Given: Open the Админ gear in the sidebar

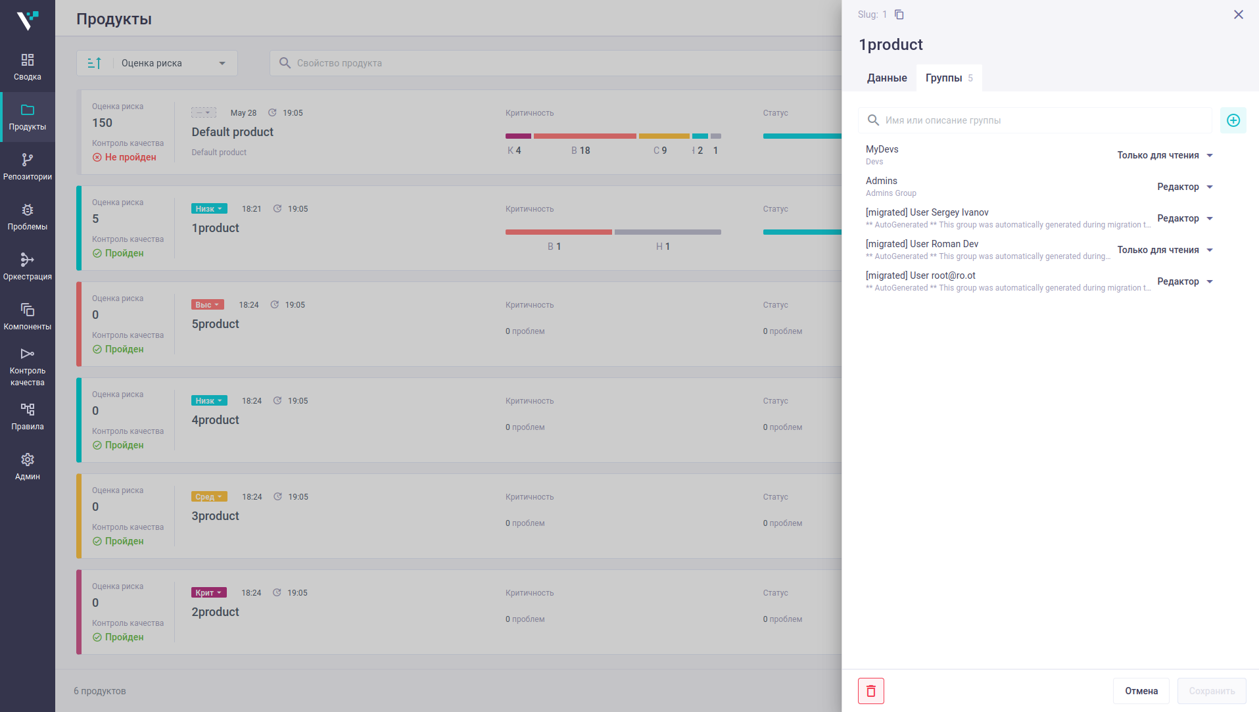Looking at the screenshot, I should (x=28, y=467).
